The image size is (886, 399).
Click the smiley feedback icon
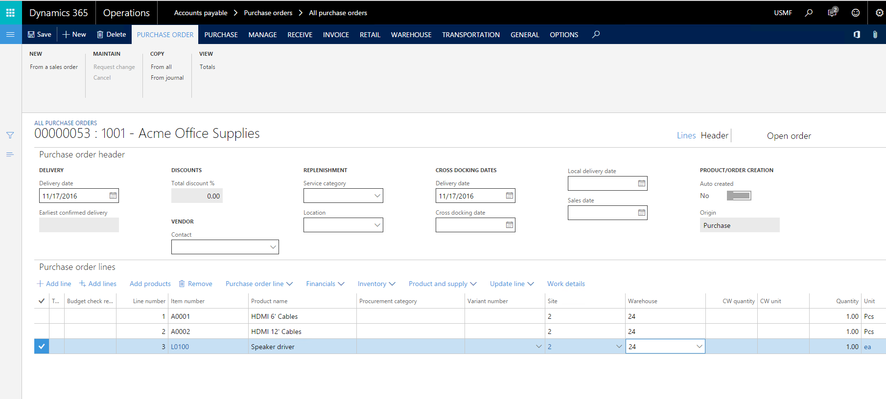click(856, 13)
